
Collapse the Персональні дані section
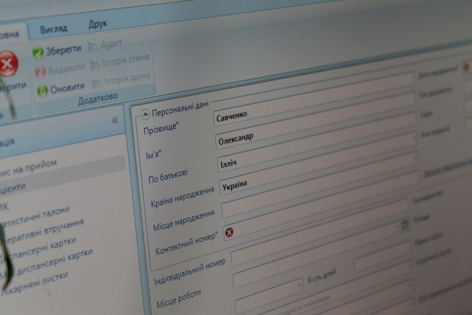click(x=145, y=114)
